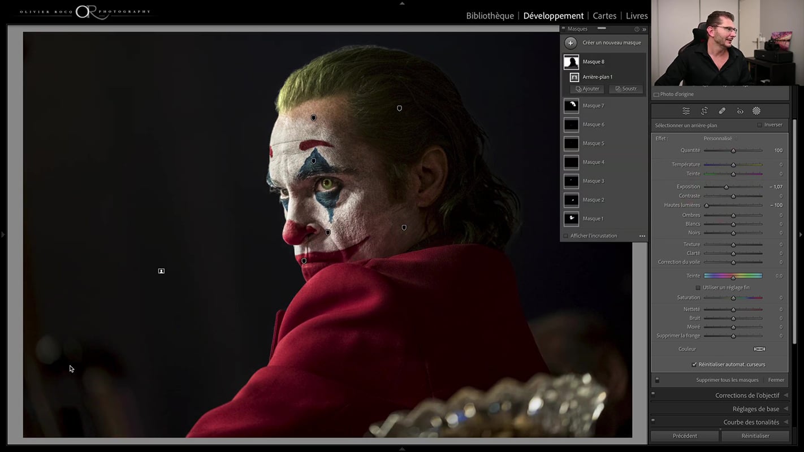
Task: Select the mask pin beside the red nose
Action: click(x=328, y=232)
